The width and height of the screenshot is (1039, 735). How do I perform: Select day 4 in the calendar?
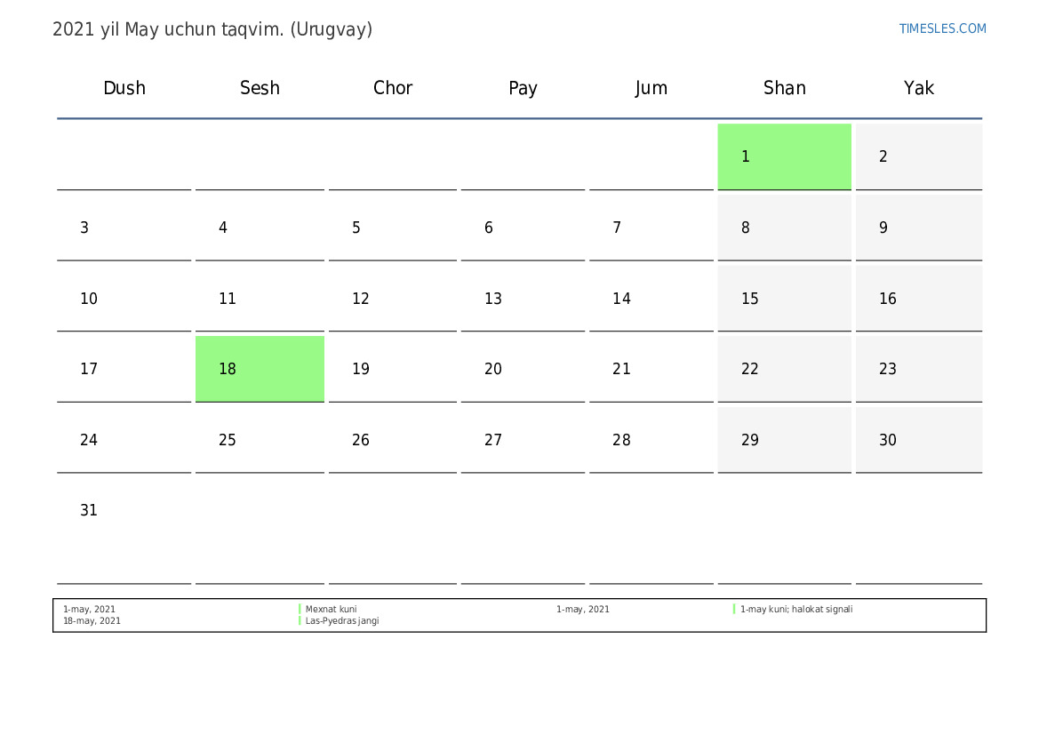point(260,228)
